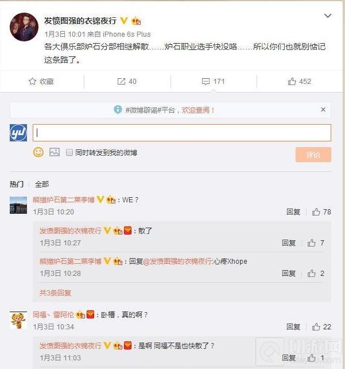The image size is (345, 369).
Task: Reply to the 1月3日 10:20 WE? comment
Action: tap(293, 212)
